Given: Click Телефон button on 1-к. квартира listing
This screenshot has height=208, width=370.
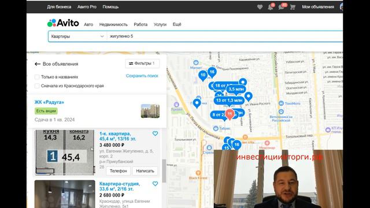Looking at the screenshot, I should [118, 171].
